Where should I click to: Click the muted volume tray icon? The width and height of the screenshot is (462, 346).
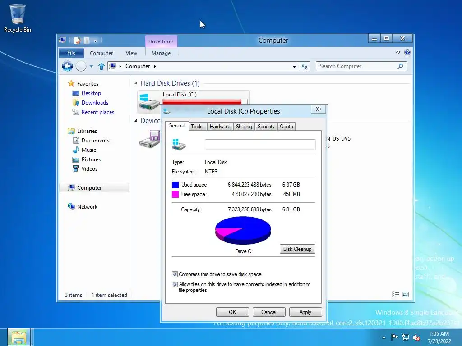(416, 337)
